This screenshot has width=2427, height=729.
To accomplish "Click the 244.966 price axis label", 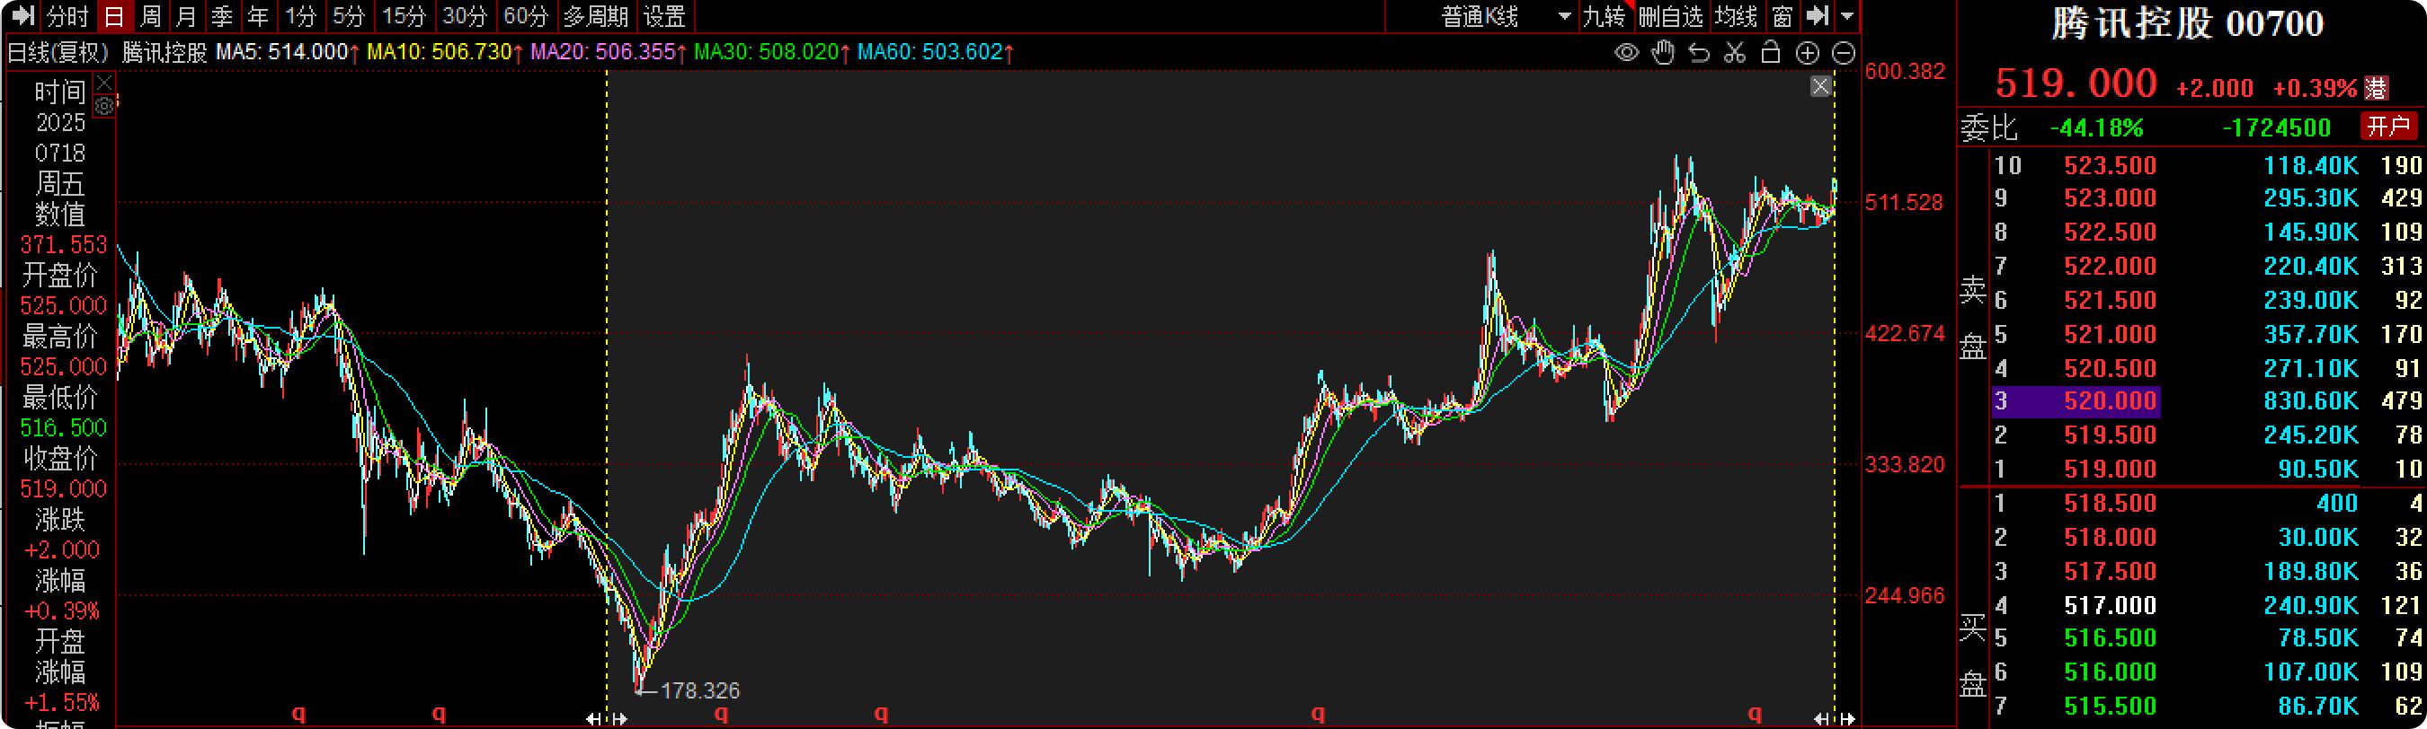I will point(1905,595).
